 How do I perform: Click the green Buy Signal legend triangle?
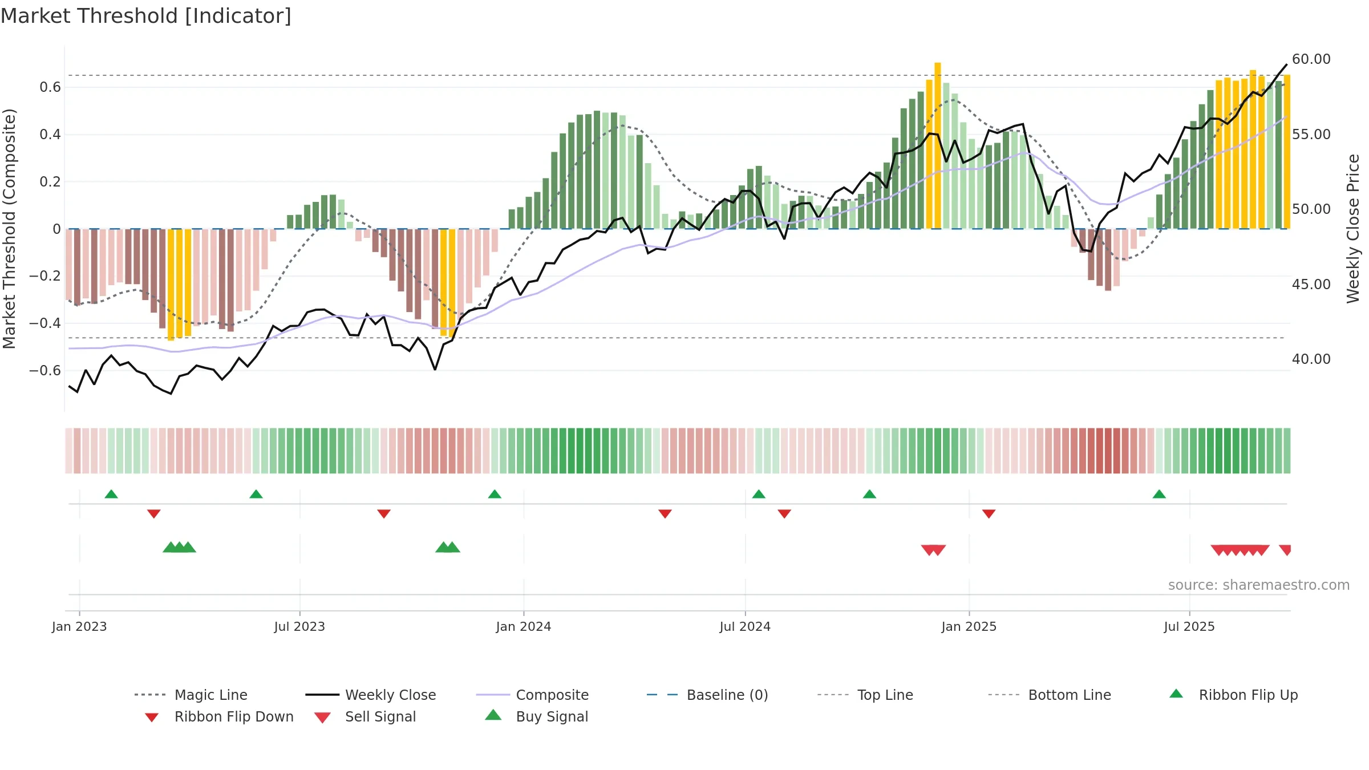[493, 715]
